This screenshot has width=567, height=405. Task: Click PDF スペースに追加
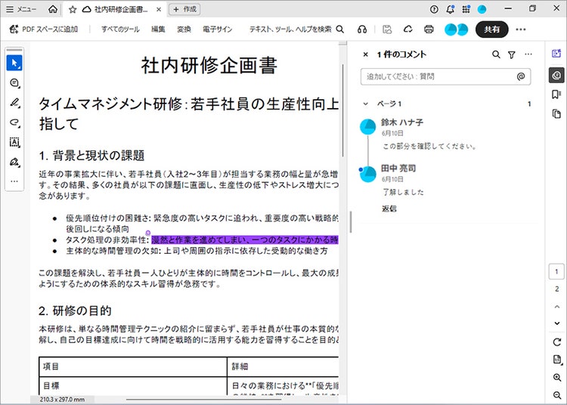44,29
